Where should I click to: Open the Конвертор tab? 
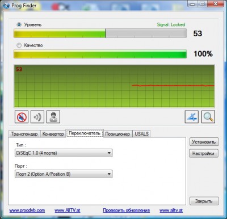coord(53,134)
